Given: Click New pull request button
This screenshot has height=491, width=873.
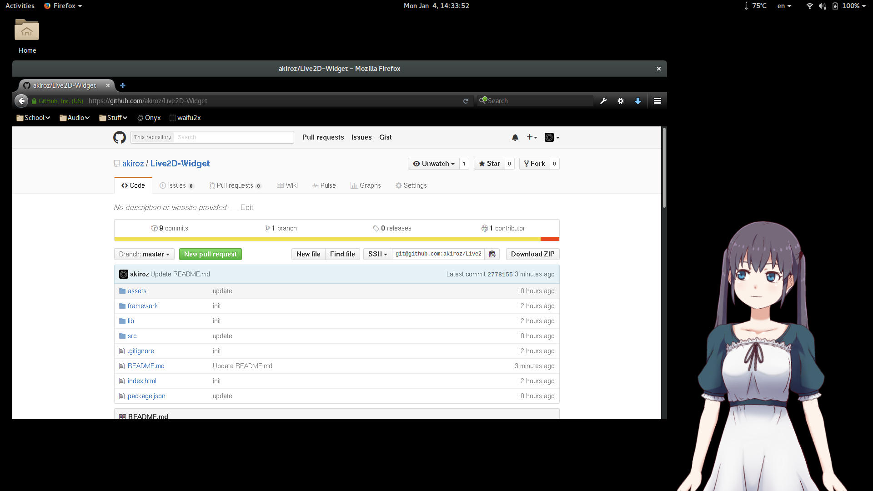Looking at the screenshot, I should [x=211, y=254].
